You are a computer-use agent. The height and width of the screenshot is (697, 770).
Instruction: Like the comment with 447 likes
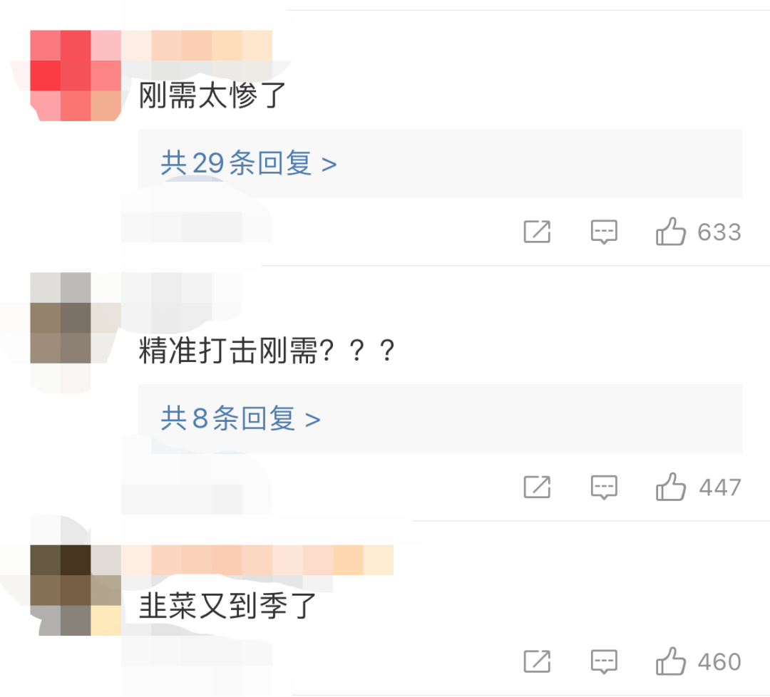tap(671, 487)
